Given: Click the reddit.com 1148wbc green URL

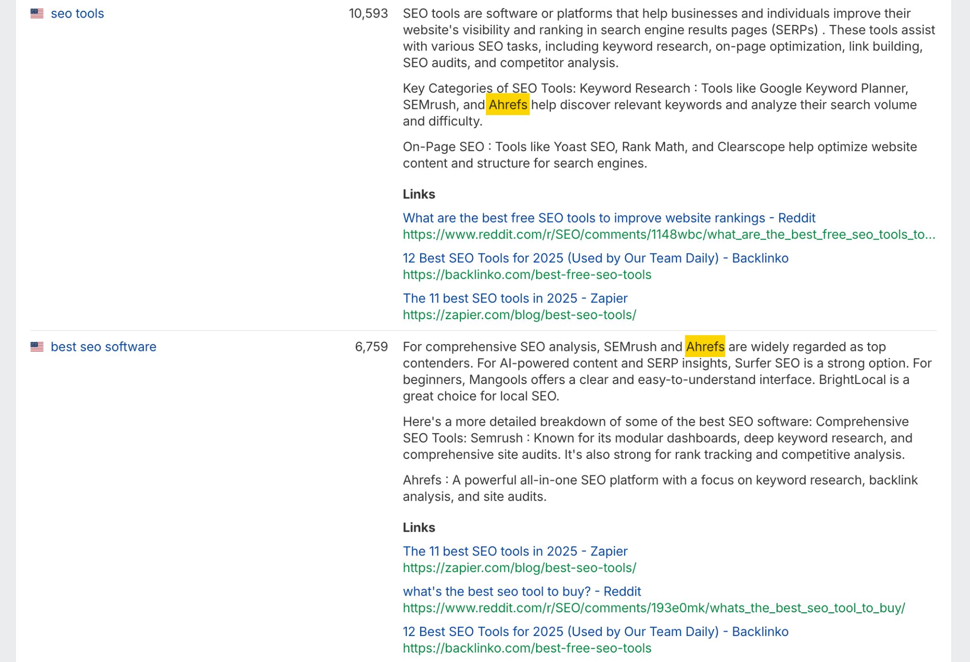Looking at the screenshot, I should [668, 234].
